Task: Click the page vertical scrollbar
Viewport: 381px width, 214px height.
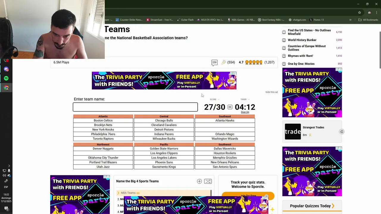Action: 380,51
